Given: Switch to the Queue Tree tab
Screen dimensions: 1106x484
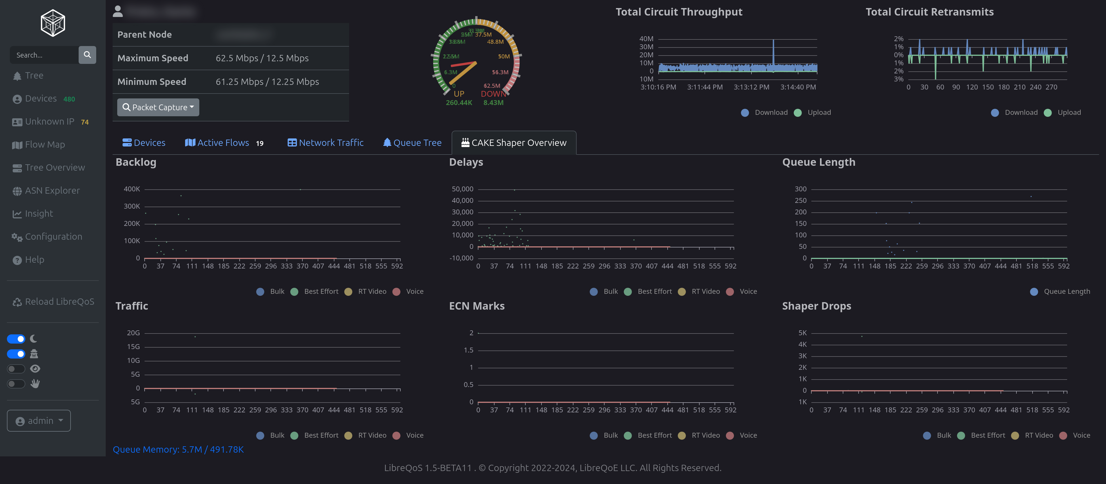Looking at the screenshot, I should pos(412,143).
